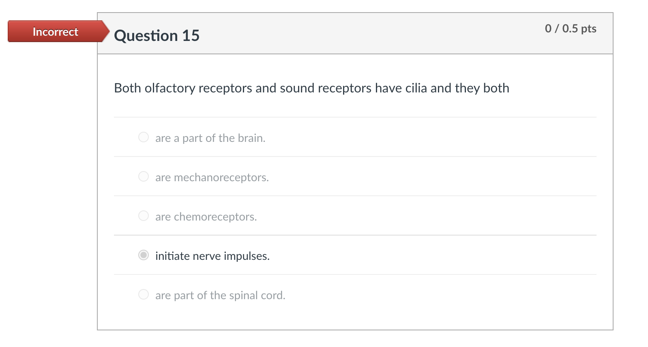Screen dimensions: 648x347
Task: Click the empty area left of the question card
Action: 49,182
